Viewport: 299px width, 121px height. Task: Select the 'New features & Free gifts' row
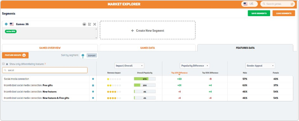(148, 98)
